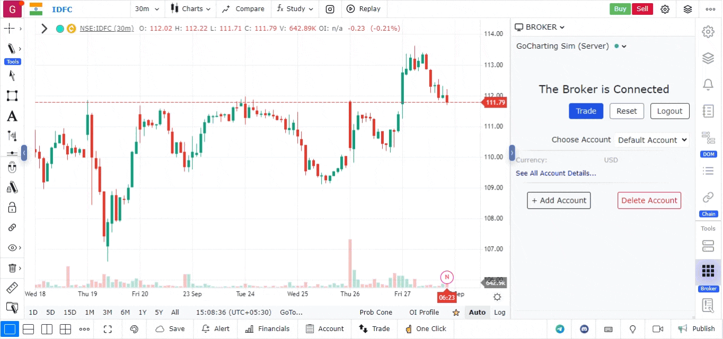Click the fullscreen icon in bottom bar
Image resolution: width=723 pixels, height=339 pixels.
(108, 329)
